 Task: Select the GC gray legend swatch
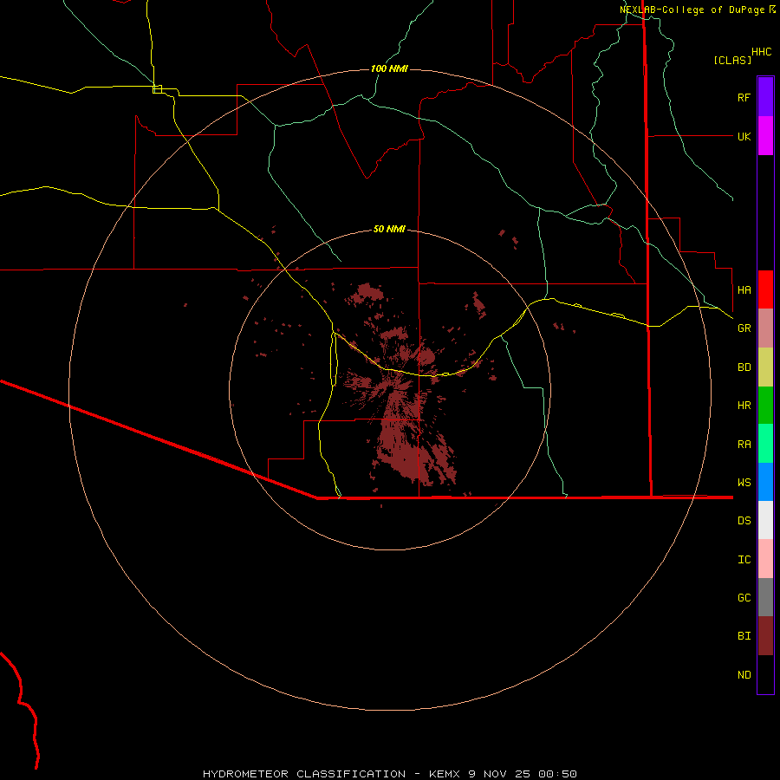tap(765, 597)
